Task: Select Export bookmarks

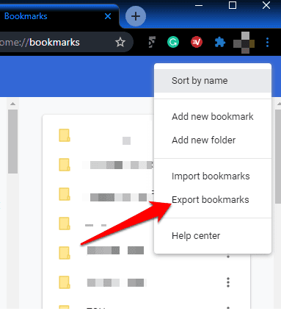Action: coord(213,200)
